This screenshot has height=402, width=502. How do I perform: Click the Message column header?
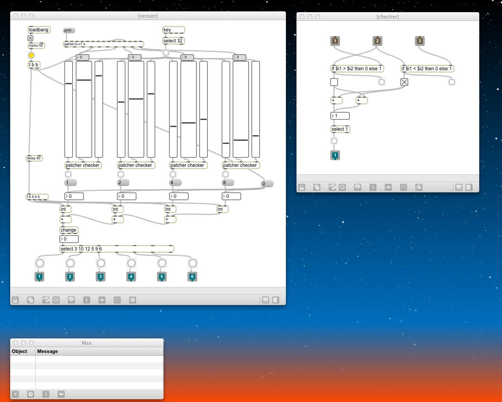click(x=47, y=351)
